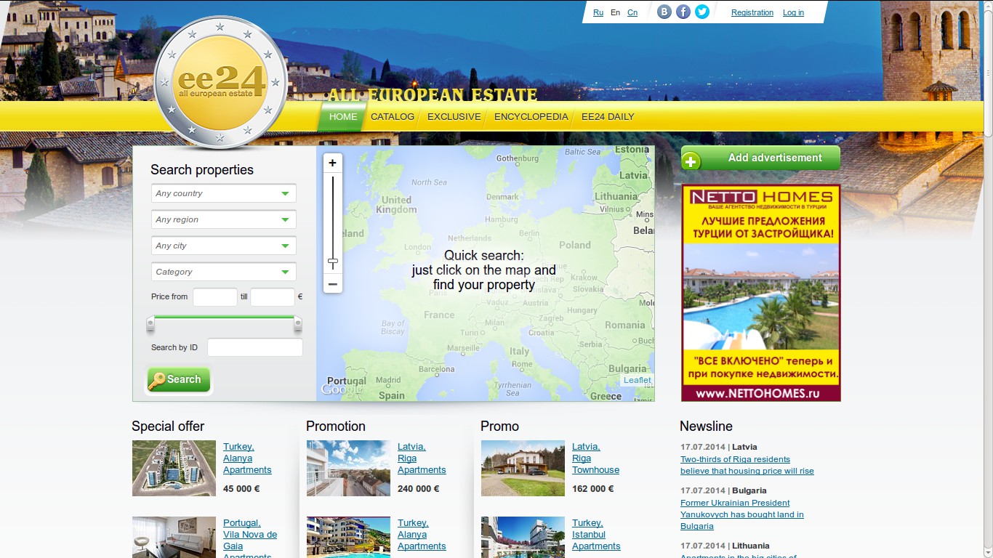Zoom in on the map
993x558 pixels.
[332, 163]
